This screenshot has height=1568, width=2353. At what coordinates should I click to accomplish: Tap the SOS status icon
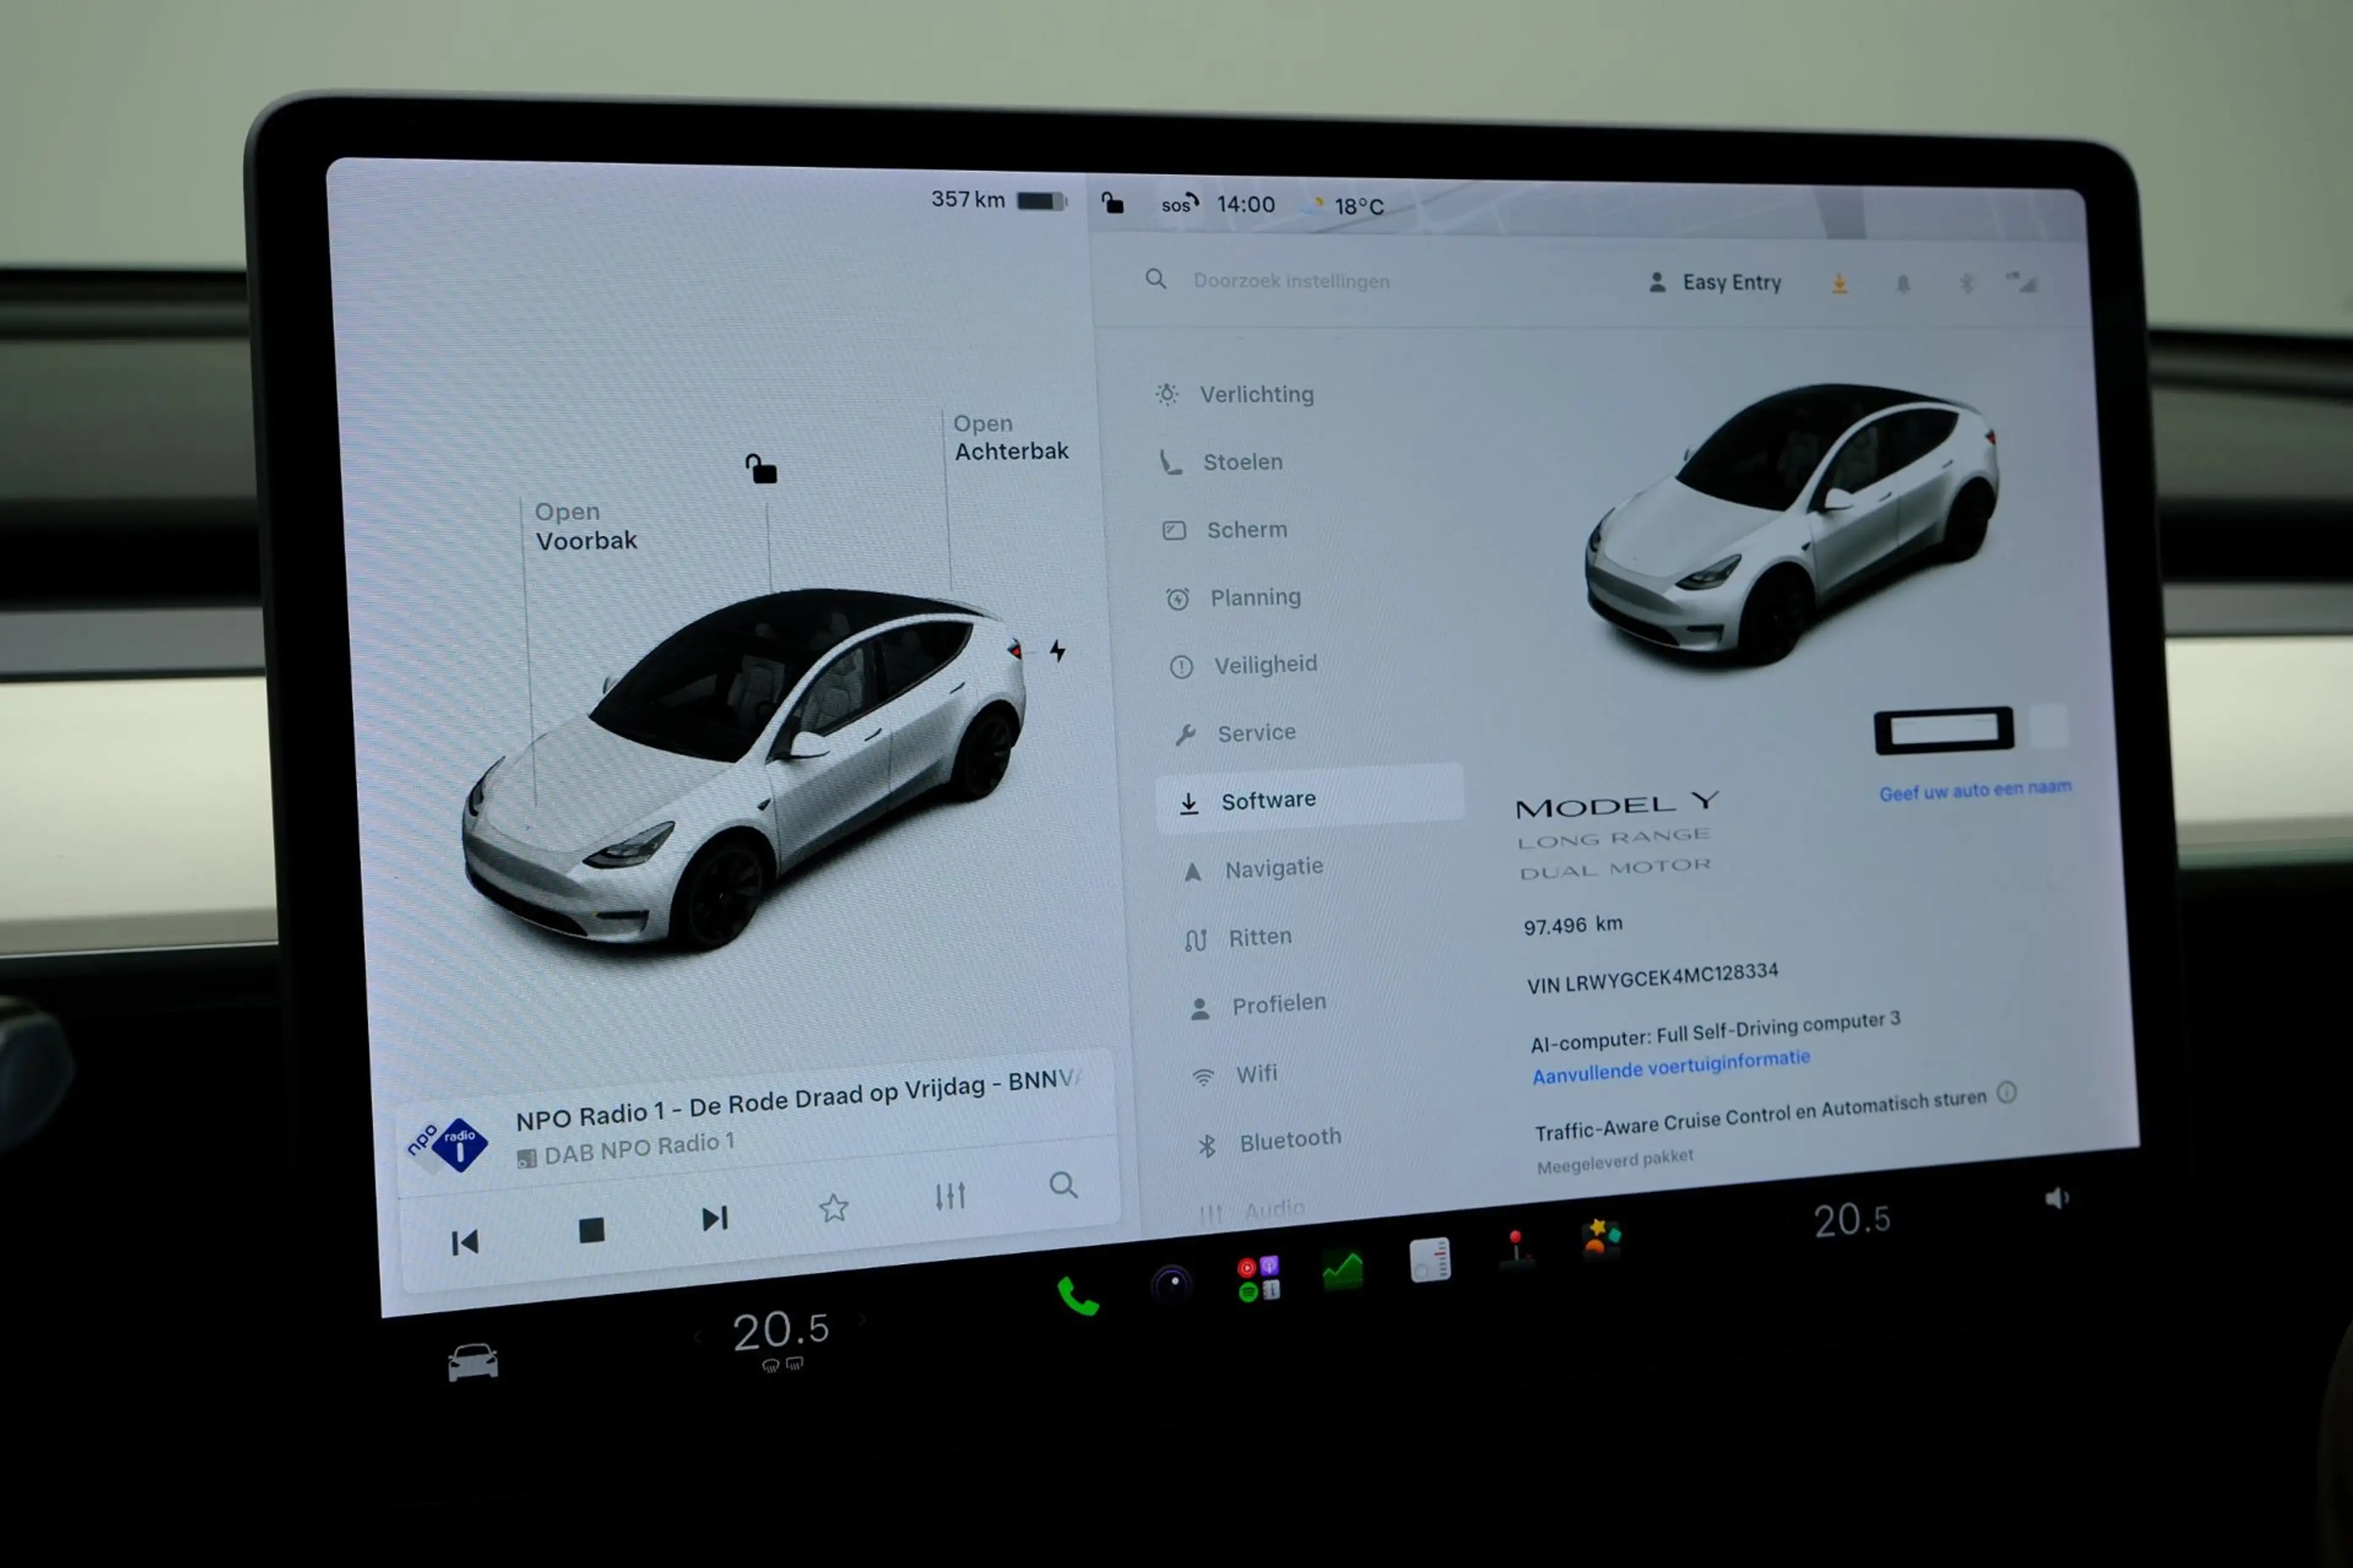pos(1179,204)
